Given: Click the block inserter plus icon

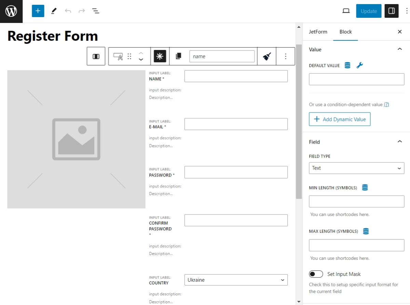Looking at the screenshot, I should pyautogui.click(x=38, y=11).
